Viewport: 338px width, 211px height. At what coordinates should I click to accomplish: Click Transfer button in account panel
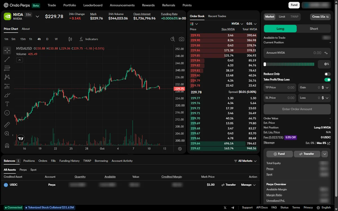[x=307, y=154]
